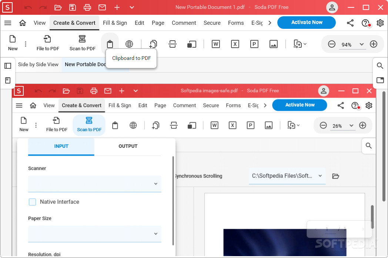
Task: Click PDF to Word icon in top window
Action: pyautogui.click(x=216, y=44)
